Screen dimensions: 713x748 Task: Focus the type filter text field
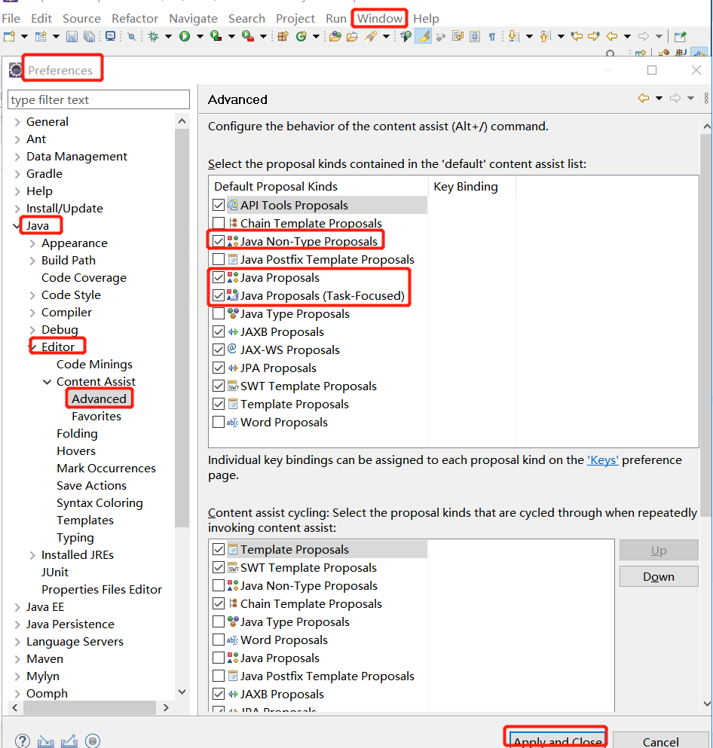(x=99, y=99)
